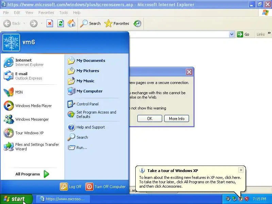272x204 pixels.
Task: Open Control Panel
Action: (97, 104)
